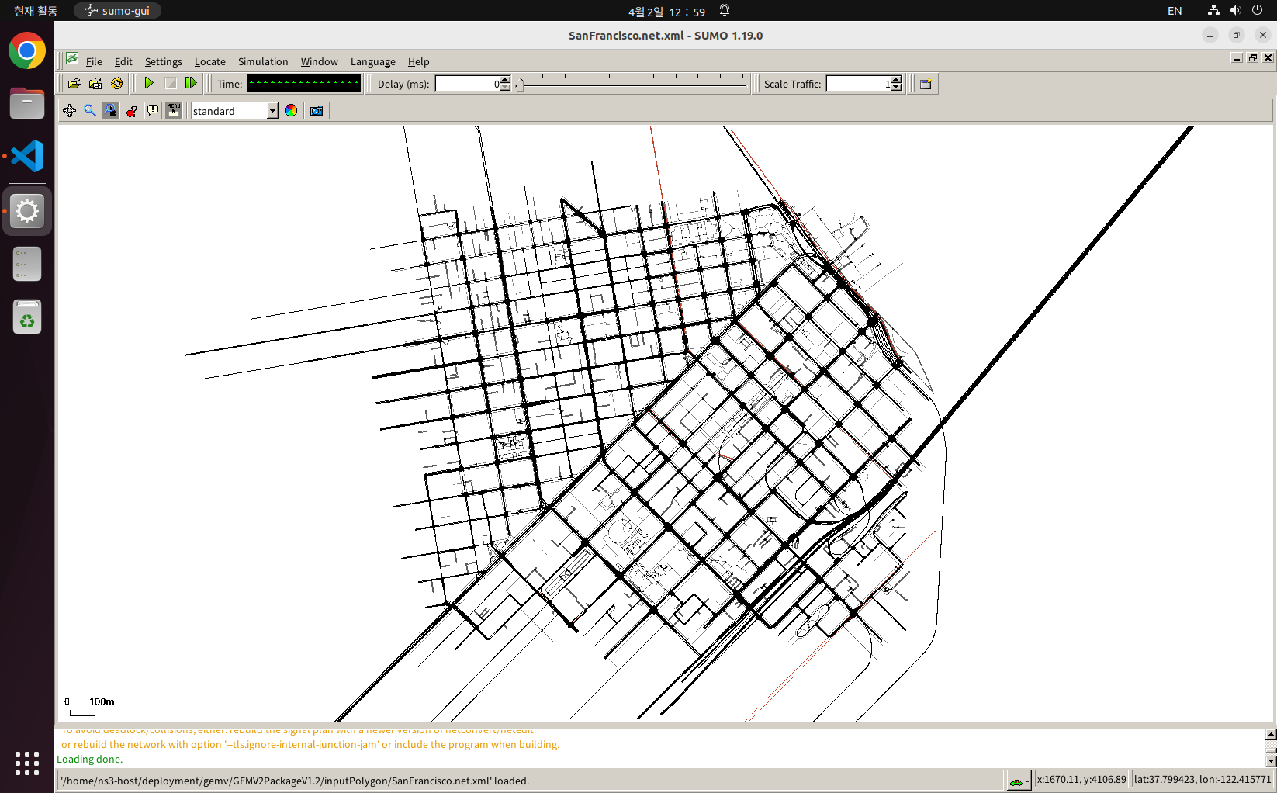Open the Locate menu
Viewport: 1277px width, 793px height.
(x=209, y=61)
